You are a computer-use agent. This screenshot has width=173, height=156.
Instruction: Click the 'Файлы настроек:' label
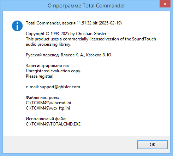[42, 97]
